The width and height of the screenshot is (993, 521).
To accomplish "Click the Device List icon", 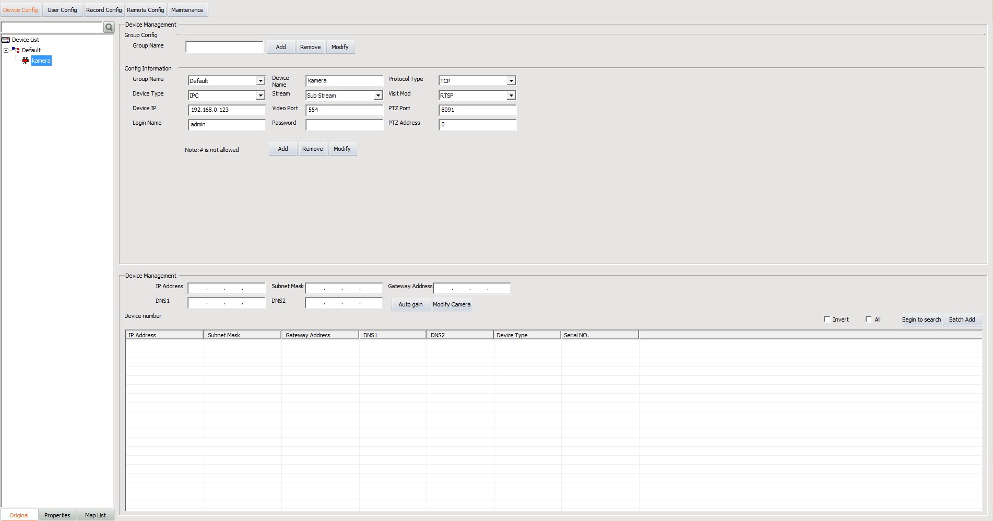I will click(x=6, y=40).
